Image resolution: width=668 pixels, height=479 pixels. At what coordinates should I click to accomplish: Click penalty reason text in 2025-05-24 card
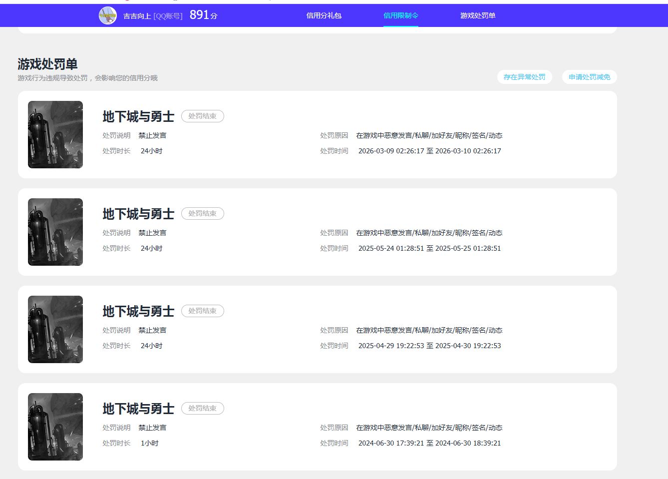[x=429, y=233]
